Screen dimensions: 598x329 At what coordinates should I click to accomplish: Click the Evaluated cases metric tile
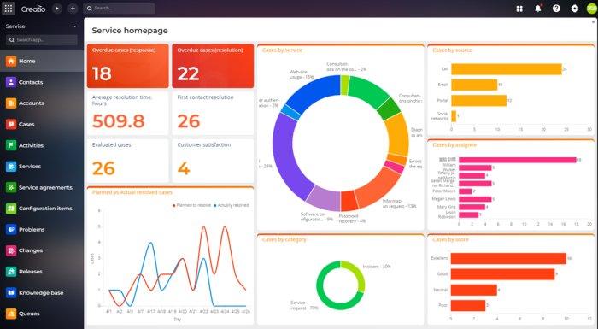pyautogui.click(x=128, y=161)
